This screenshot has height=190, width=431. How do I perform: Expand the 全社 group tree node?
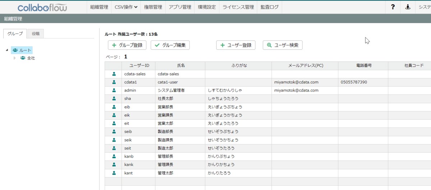click(x=15, y=58)
